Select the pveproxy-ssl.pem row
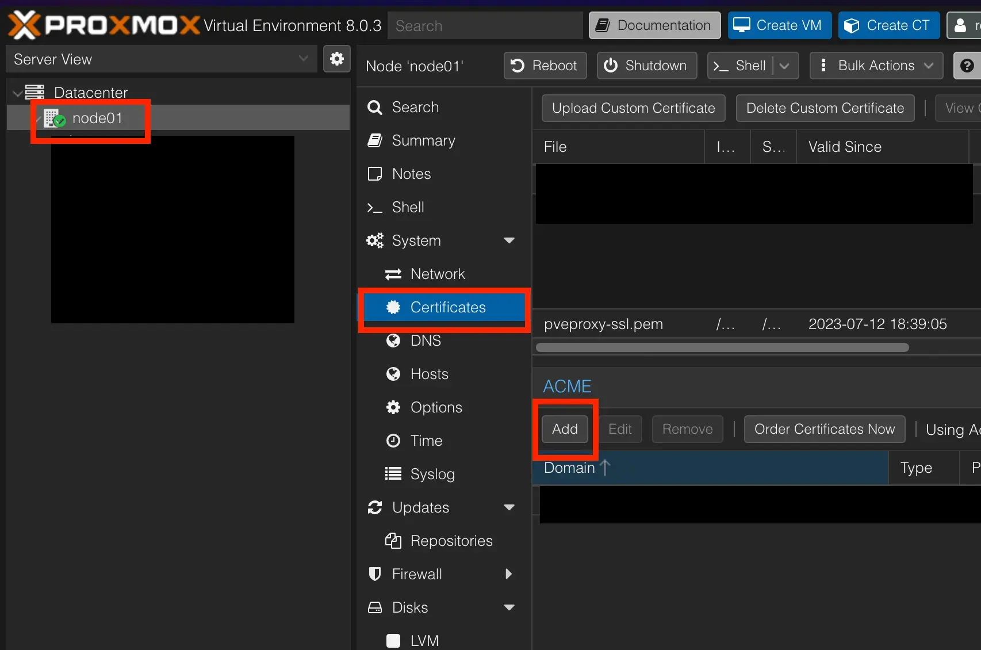 click(x=757, y=324)
